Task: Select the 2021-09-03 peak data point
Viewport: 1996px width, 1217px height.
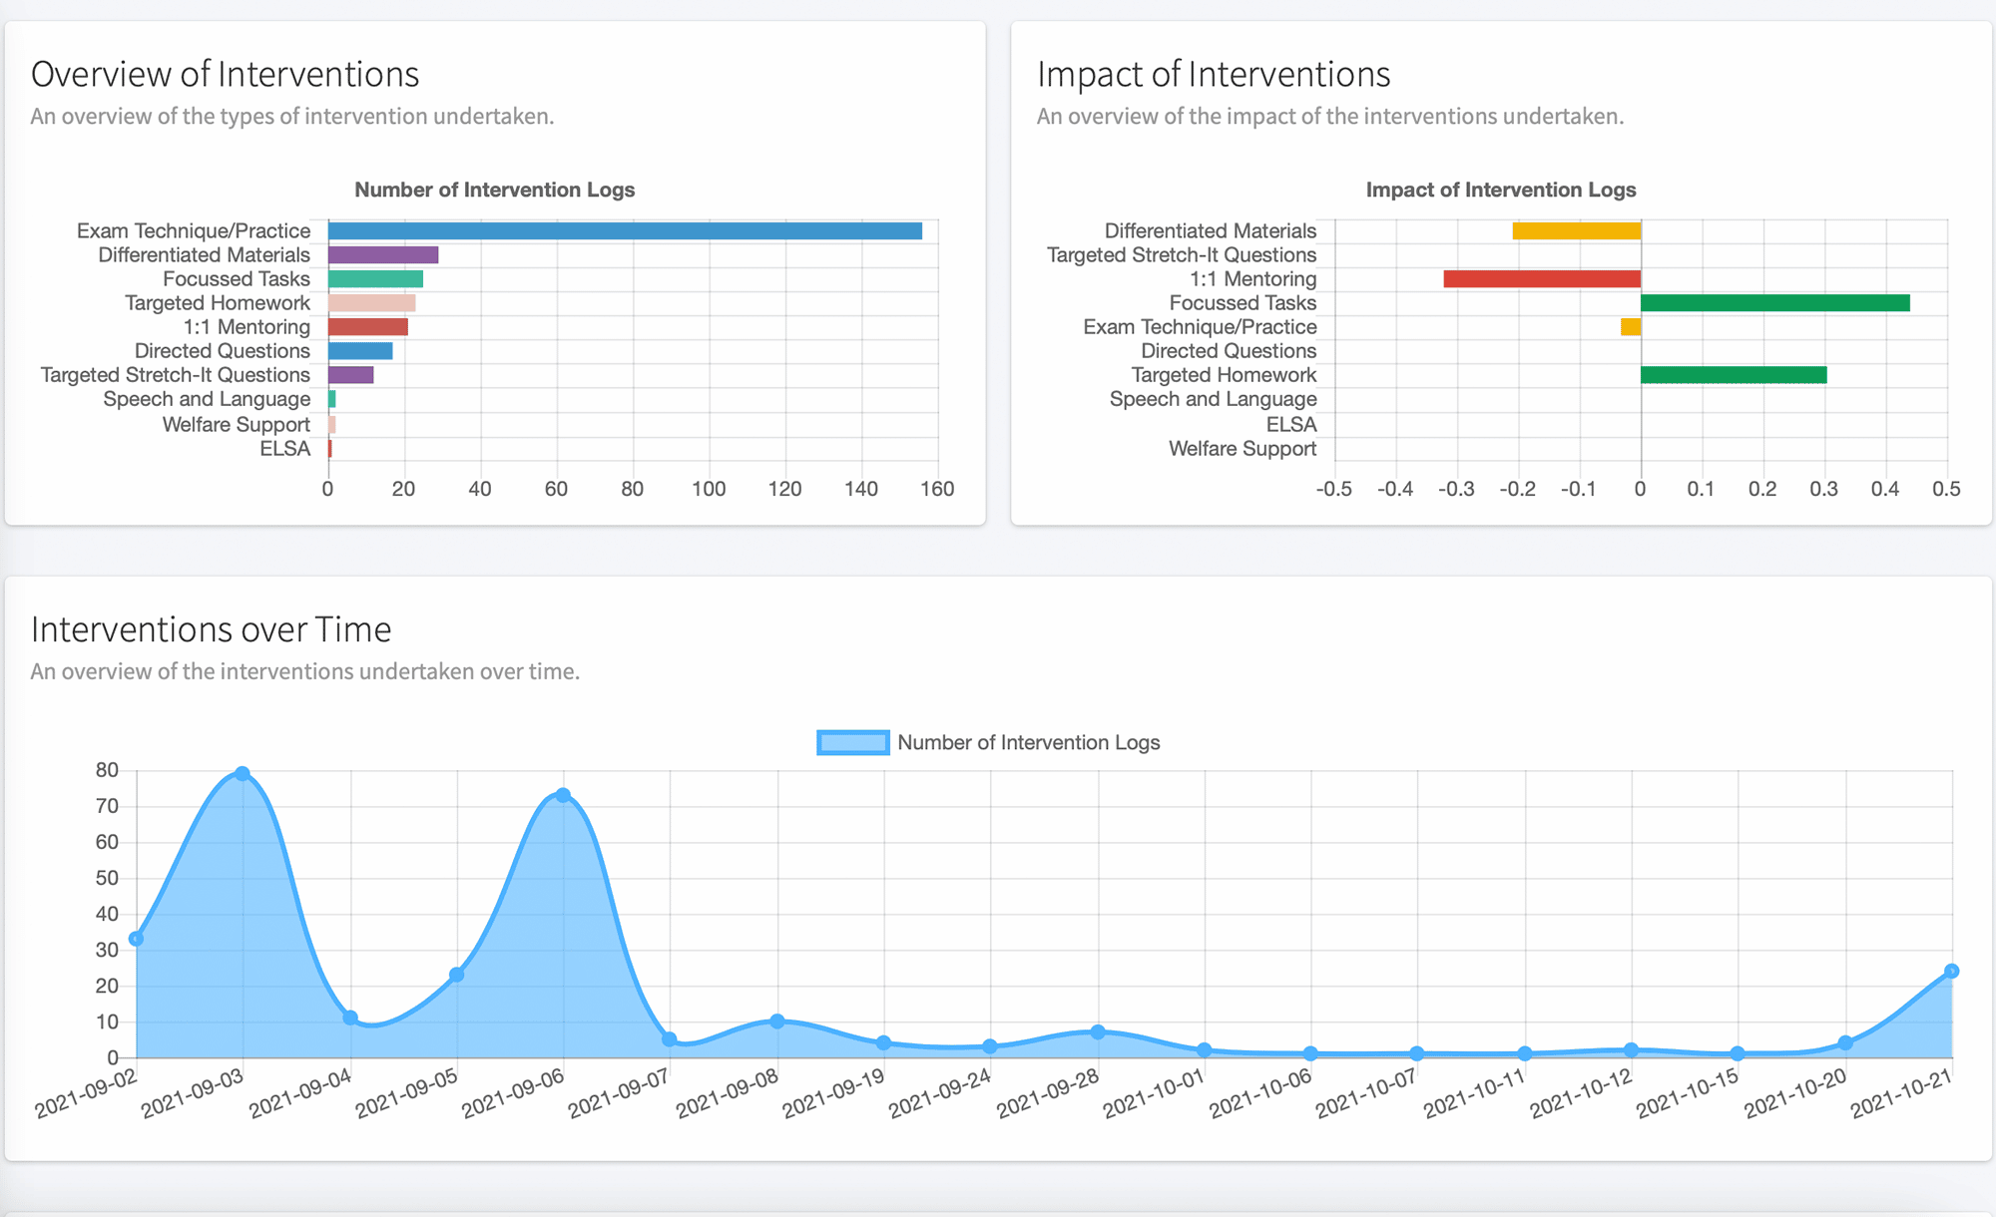Action: pos(243,774)
